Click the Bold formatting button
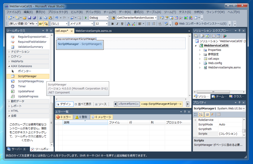This screenshot has height=164, width=253. coord(112,24)
